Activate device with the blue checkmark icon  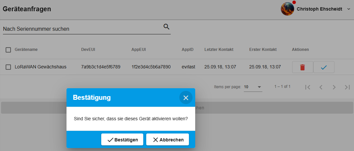[x=324, y=67]
